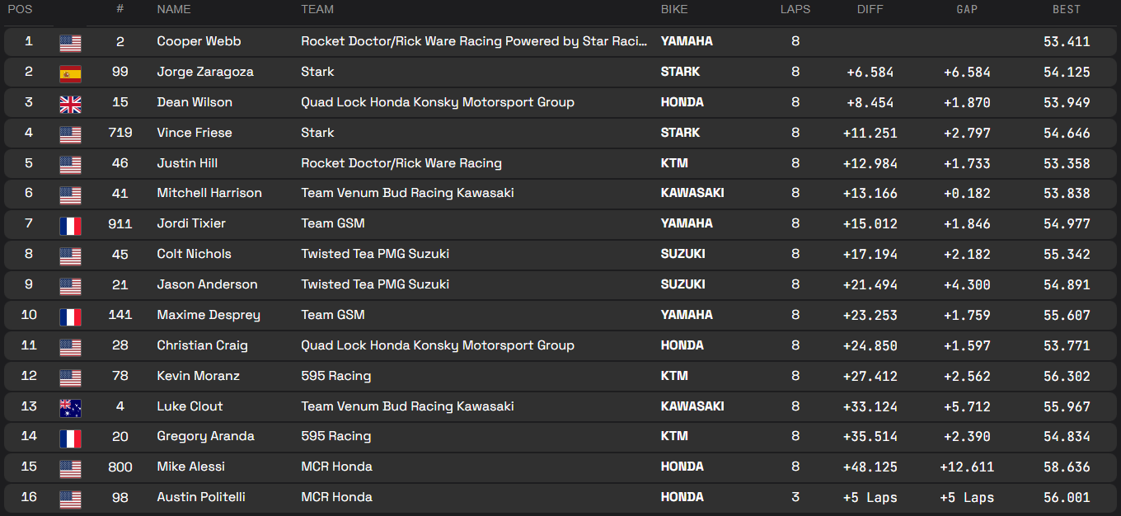This screenshot has height=516, width=1121.
Task: Click Austin Politelli's +5 Laps diff value
Action: coord(870,497)
